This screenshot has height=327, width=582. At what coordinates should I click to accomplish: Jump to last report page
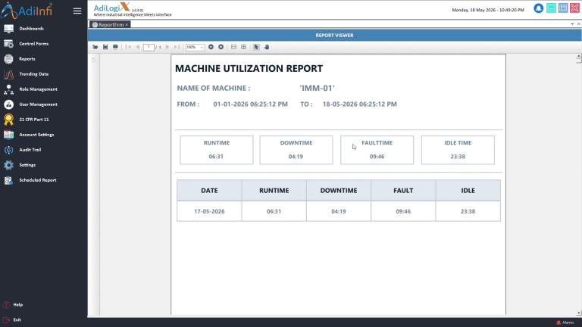click(177, 47)
